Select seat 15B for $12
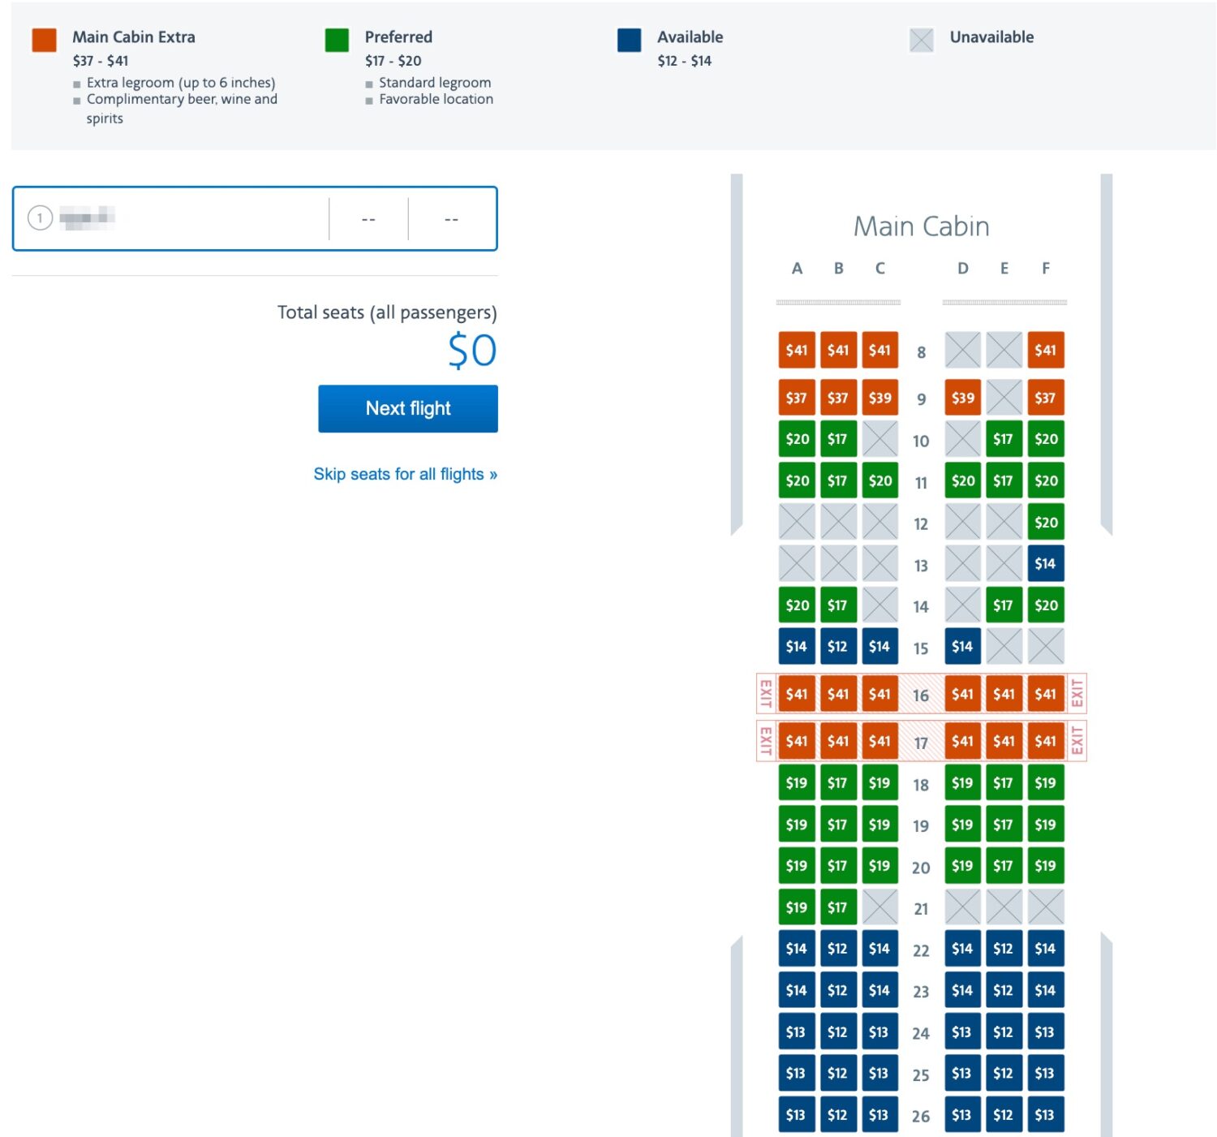 [838, 646]
